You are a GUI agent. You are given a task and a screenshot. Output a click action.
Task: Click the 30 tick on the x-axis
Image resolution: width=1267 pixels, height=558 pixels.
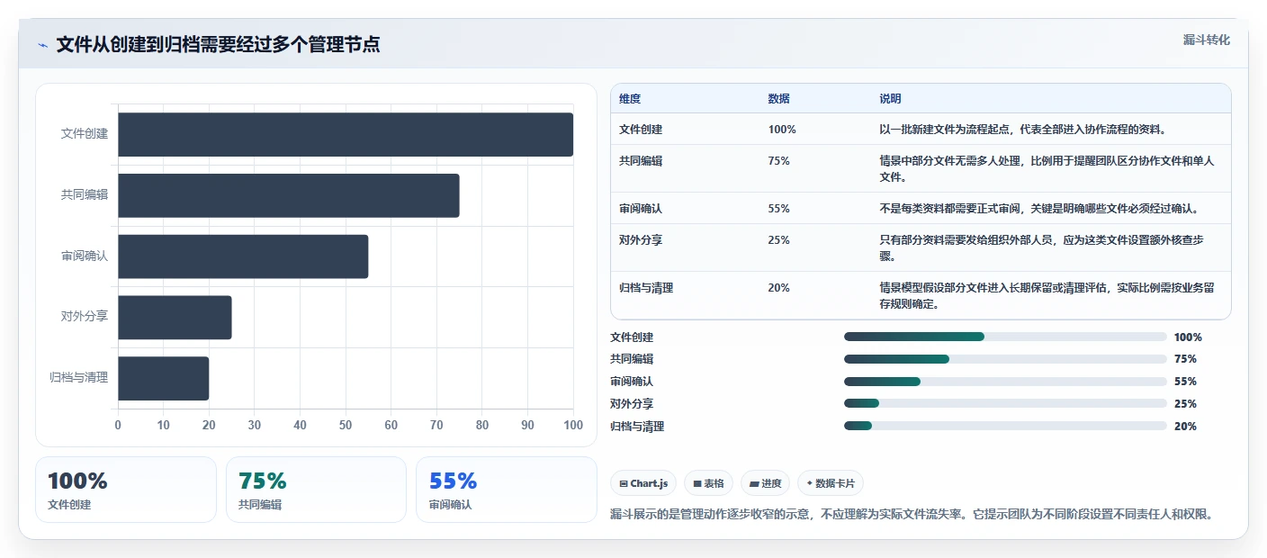pos(255,425)
